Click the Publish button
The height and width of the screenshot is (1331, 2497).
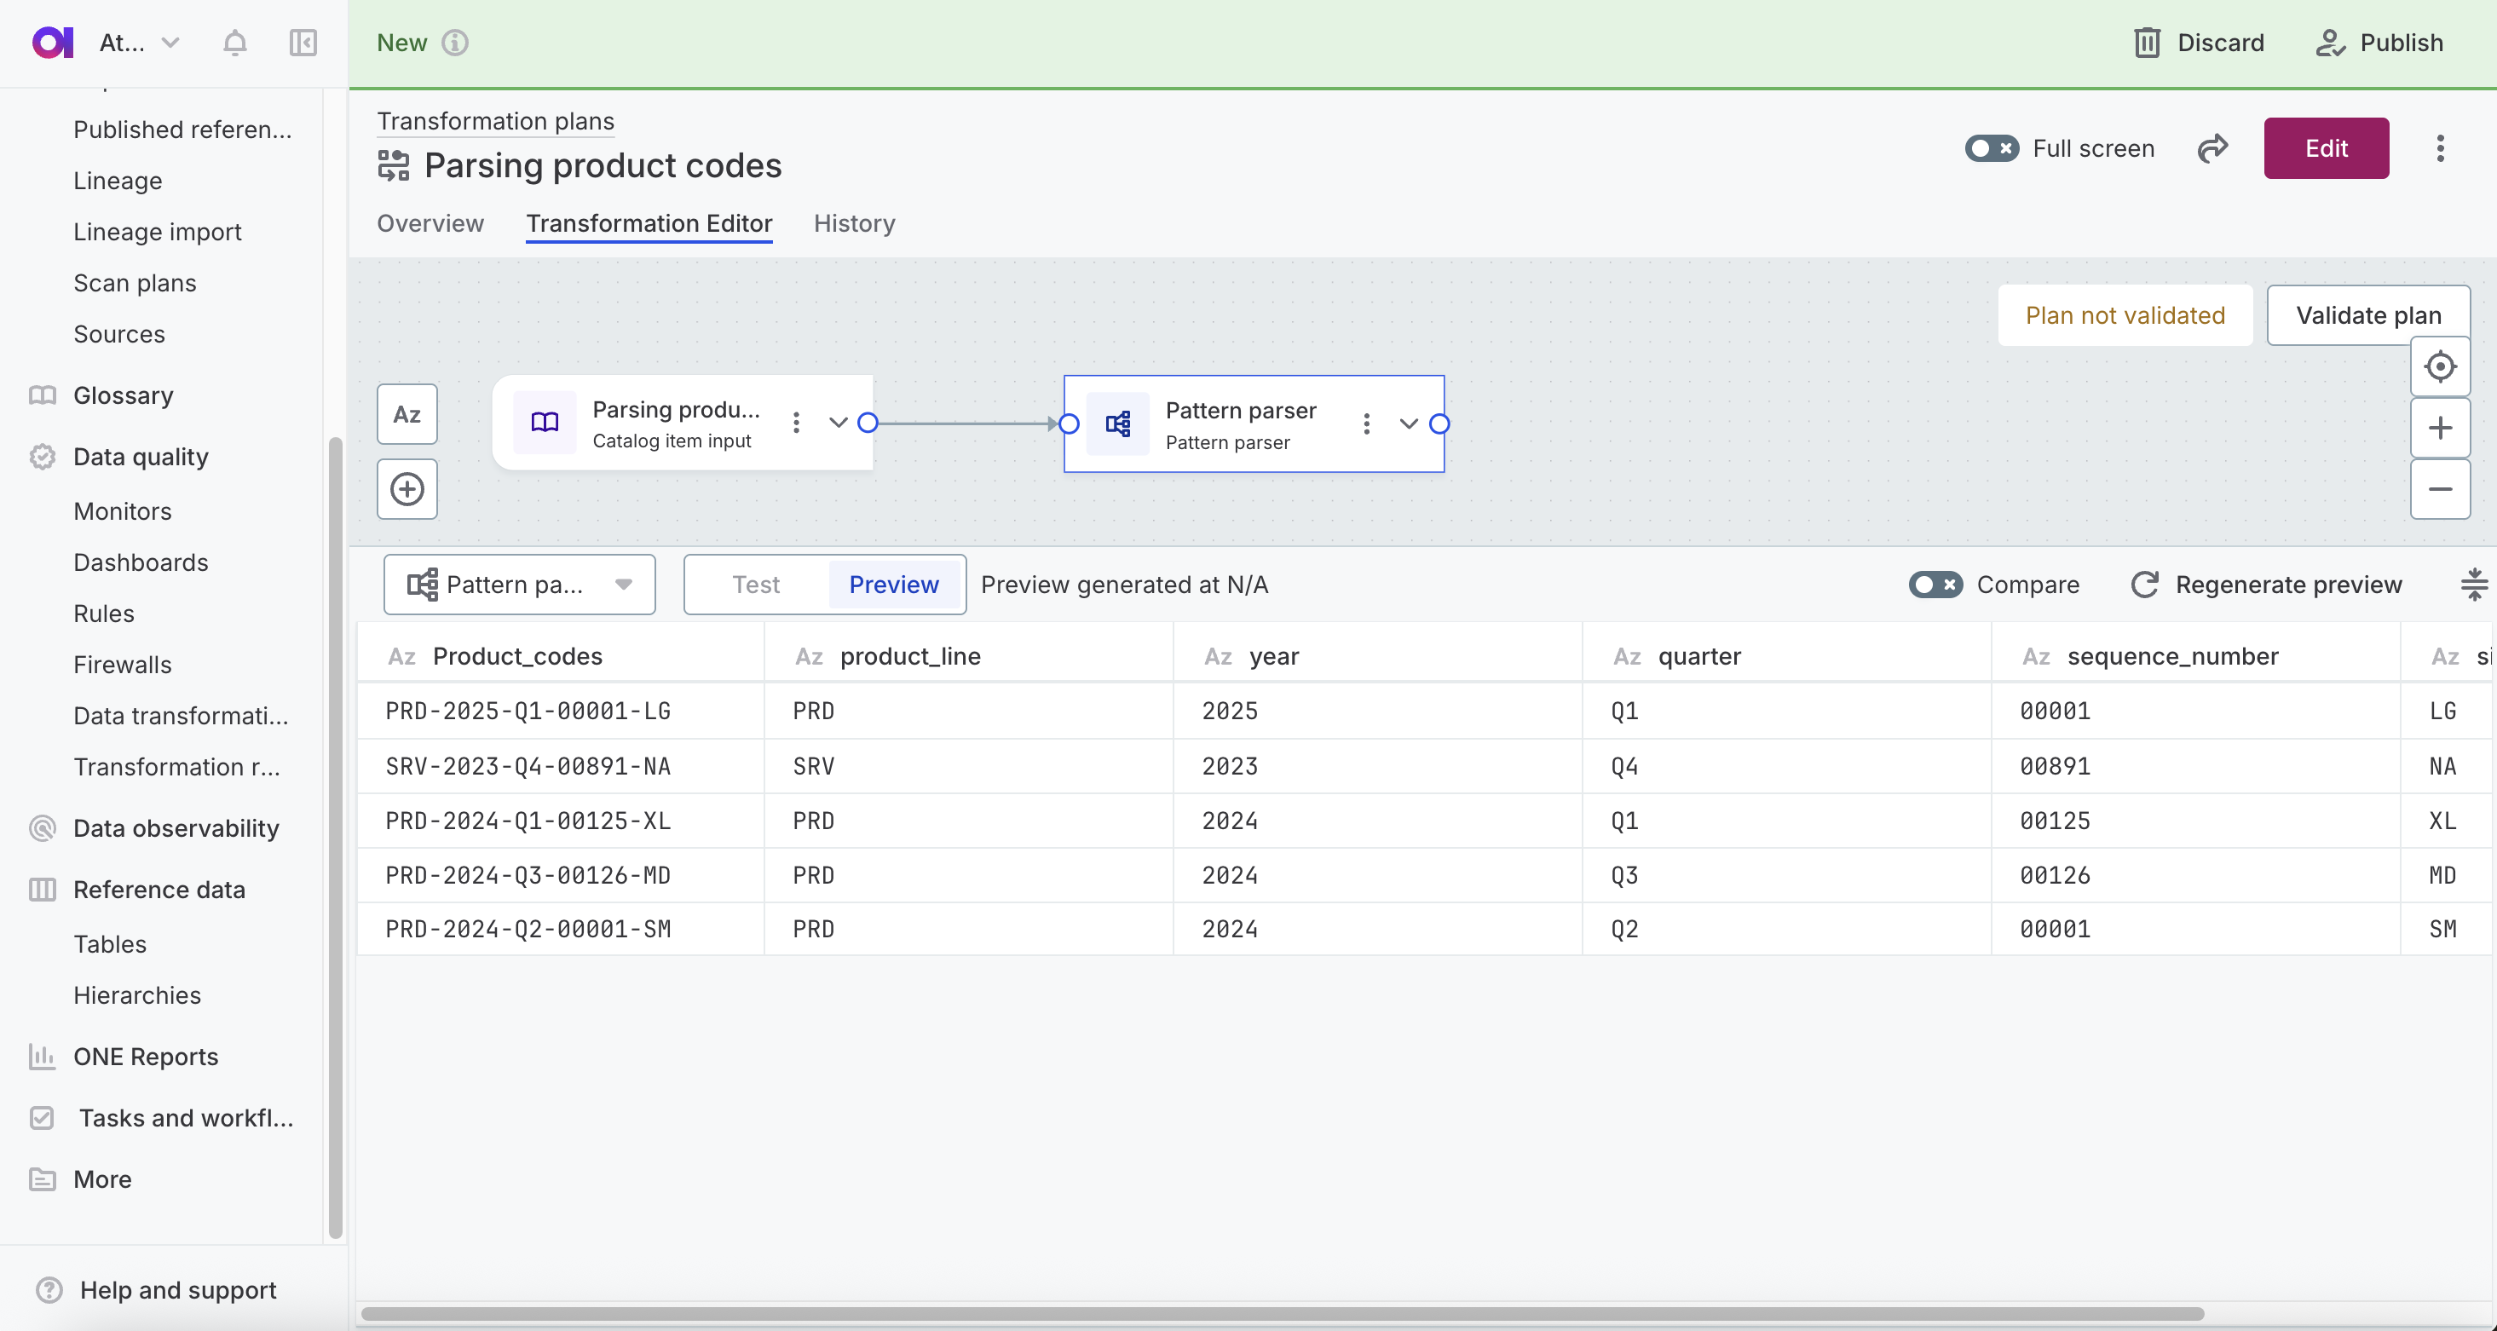pyautogui.click(x=2379, y=43)
